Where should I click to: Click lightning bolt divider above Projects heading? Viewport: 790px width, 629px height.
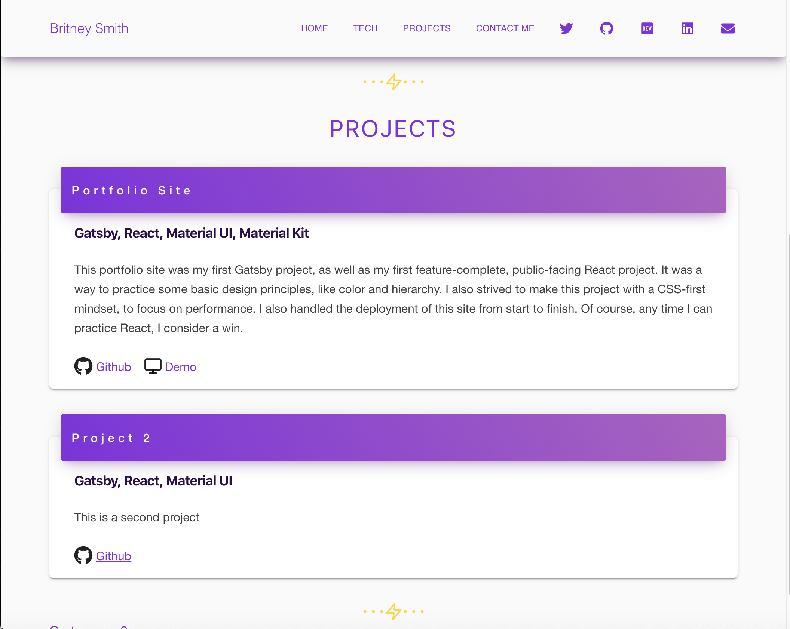(x=394, y=82)
